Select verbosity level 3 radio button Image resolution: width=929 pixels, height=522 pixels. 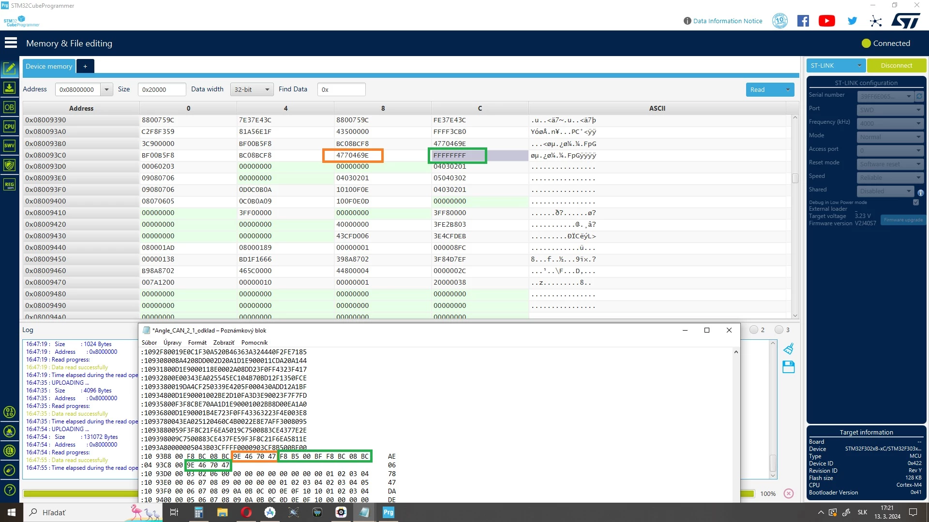779,330
